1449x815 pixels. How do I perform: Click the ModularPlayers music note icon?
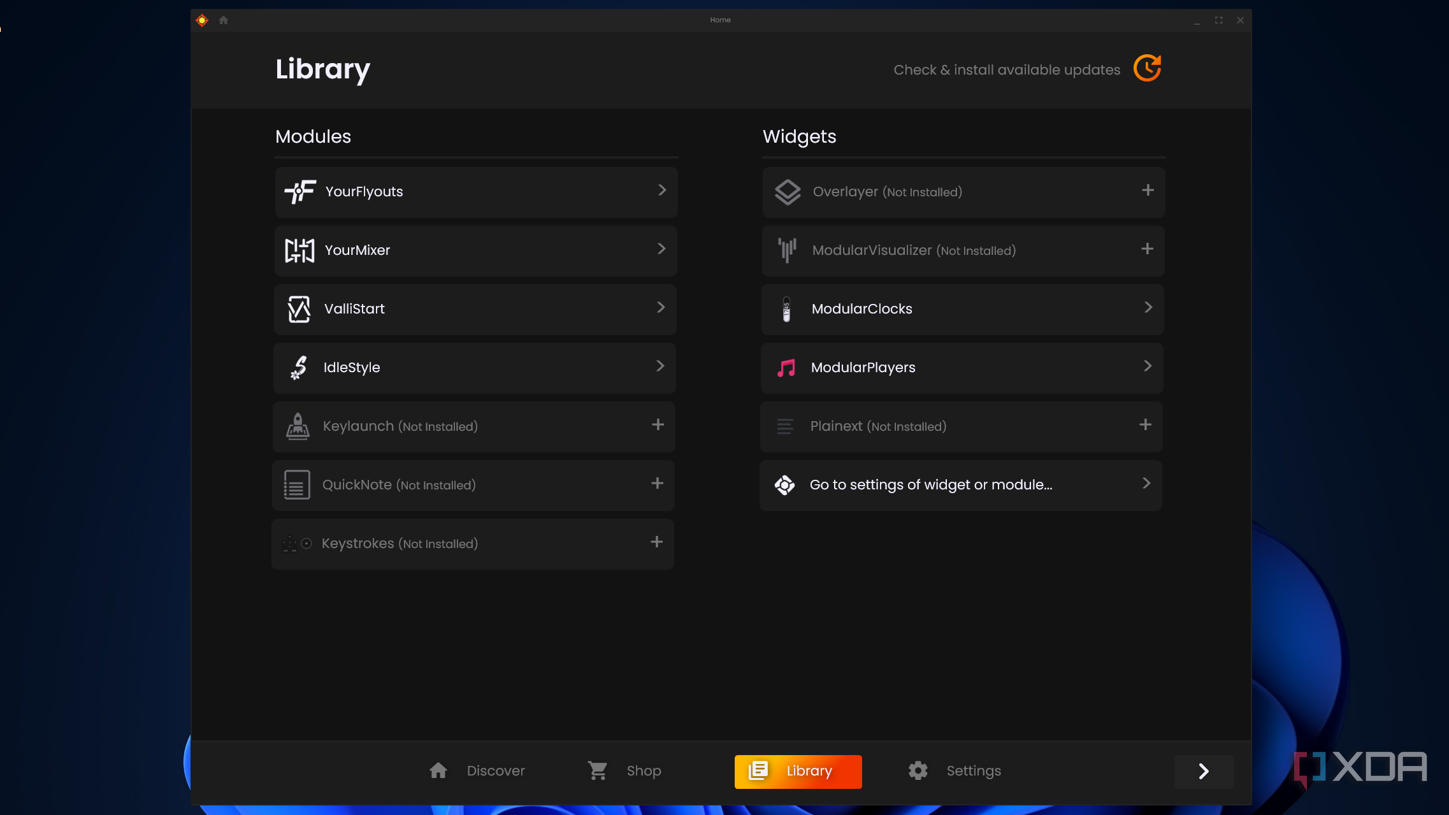tap(786, 368)
